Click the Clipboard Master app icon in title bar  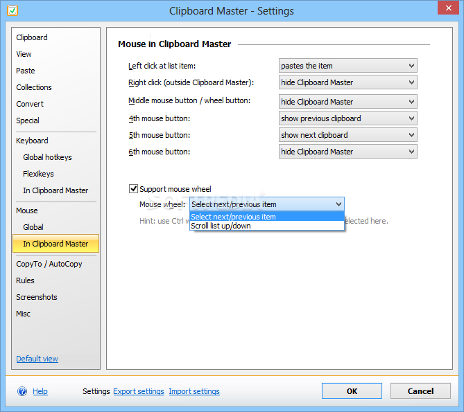pyautogui.click(x=12, y=10)
